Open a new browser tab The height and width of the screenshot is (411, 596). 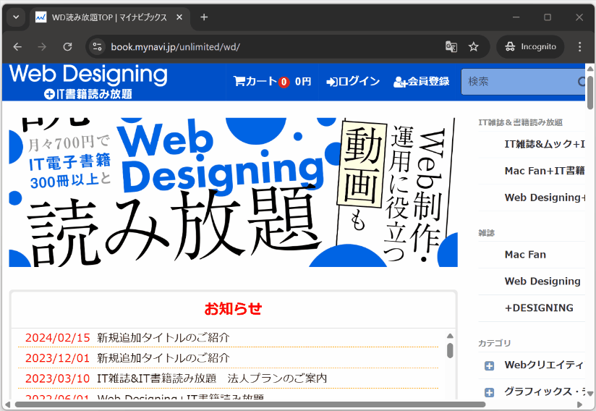(x=204, y=17)
